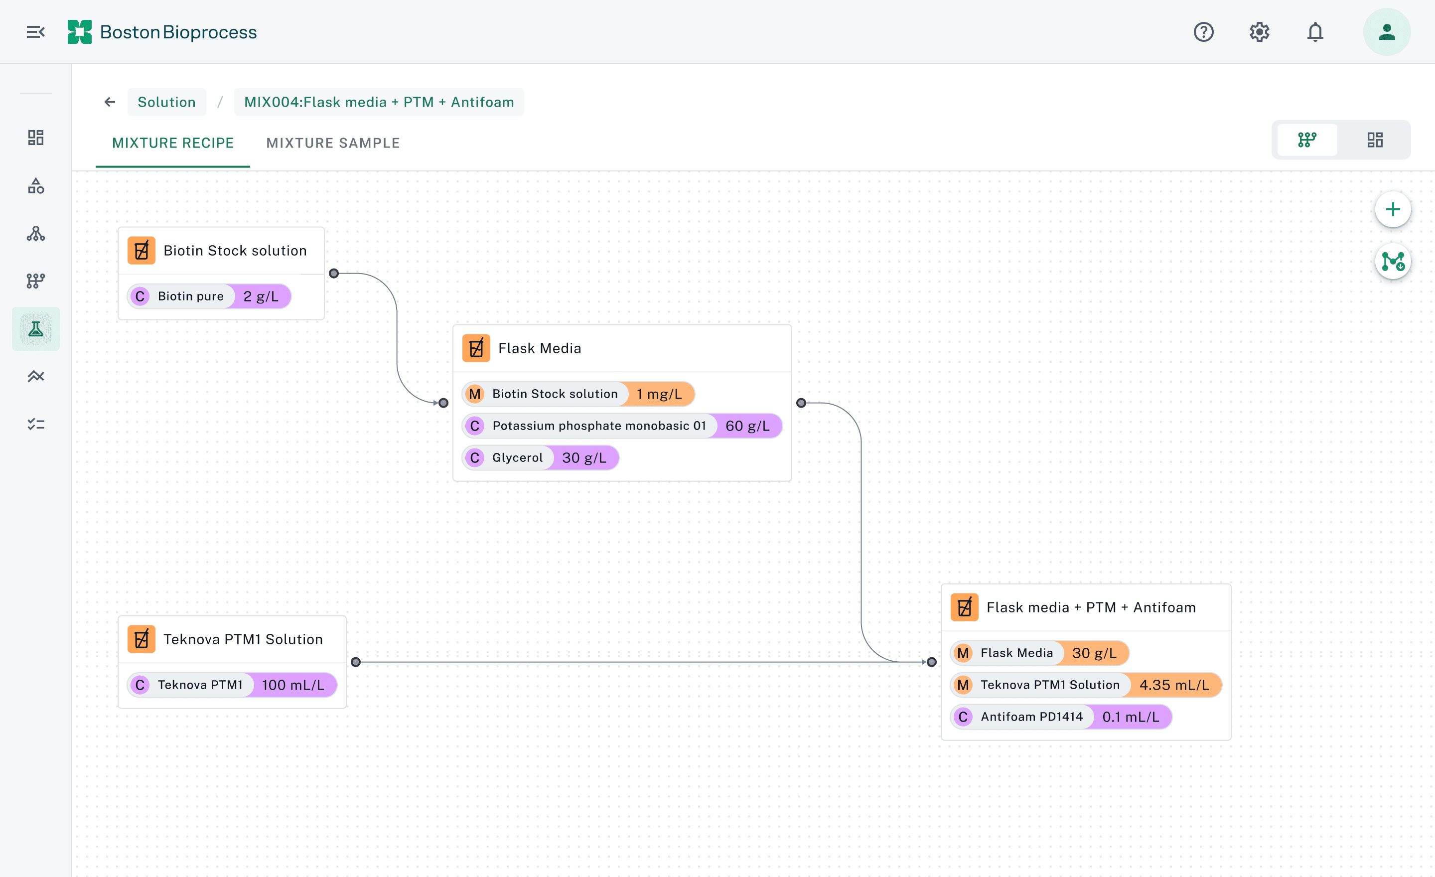Click the Glycerol 30 g/L component chip
This screenshot has height=877, width=1435.
540,458
